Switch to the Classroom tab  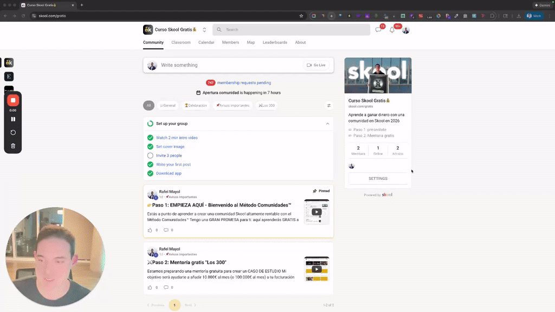click(181, 42)
